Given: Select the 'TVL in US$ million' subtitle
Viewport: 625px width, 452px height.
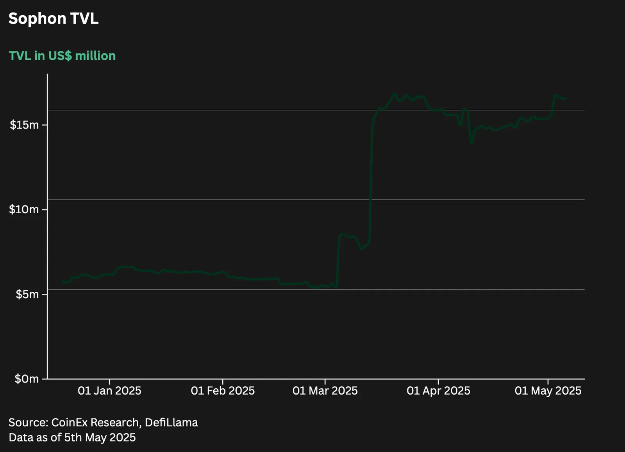Looking at the screenshot, I should click(62, 56).
